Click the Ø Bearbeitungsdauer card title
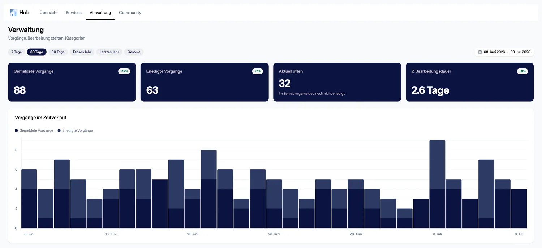The image size is (542, 248). pos(431,71)
